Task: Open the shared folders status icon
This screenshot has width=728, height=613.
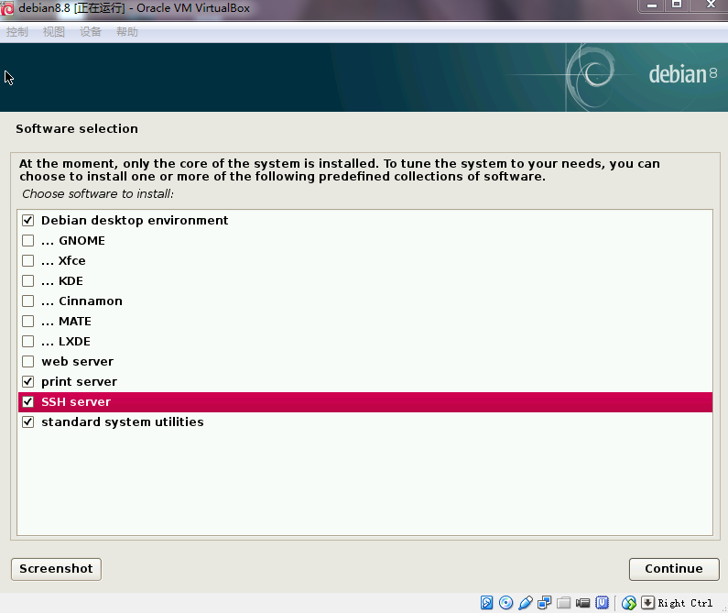Action: pyautogui.click(x=564, y=603)
